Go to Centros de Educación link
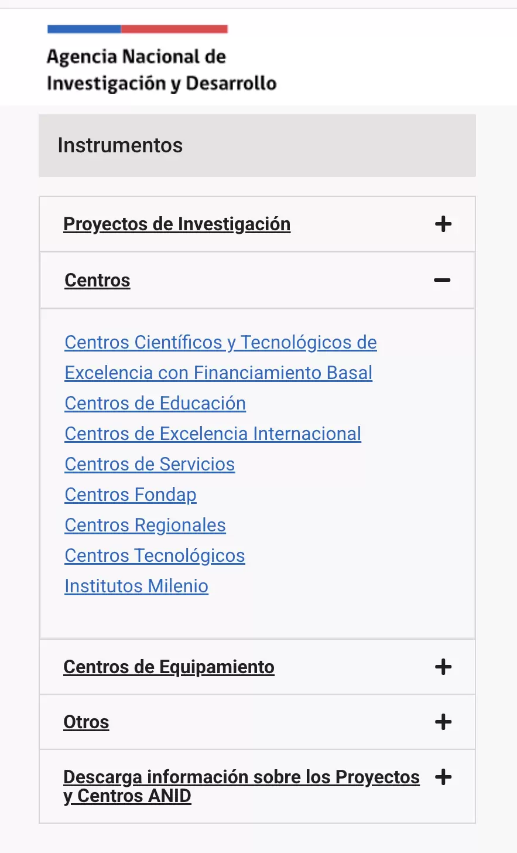This screenshot has width=517, height=853. point(155,403)
